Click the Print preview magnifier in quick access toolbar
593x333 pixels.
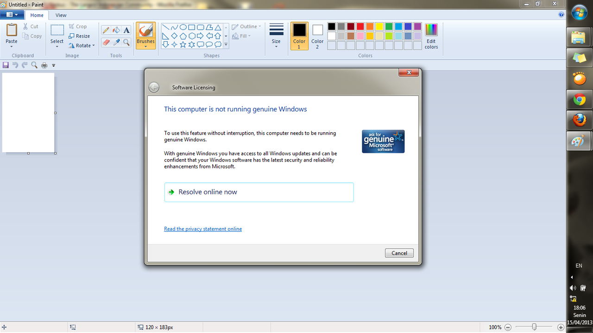pos(34,65)
